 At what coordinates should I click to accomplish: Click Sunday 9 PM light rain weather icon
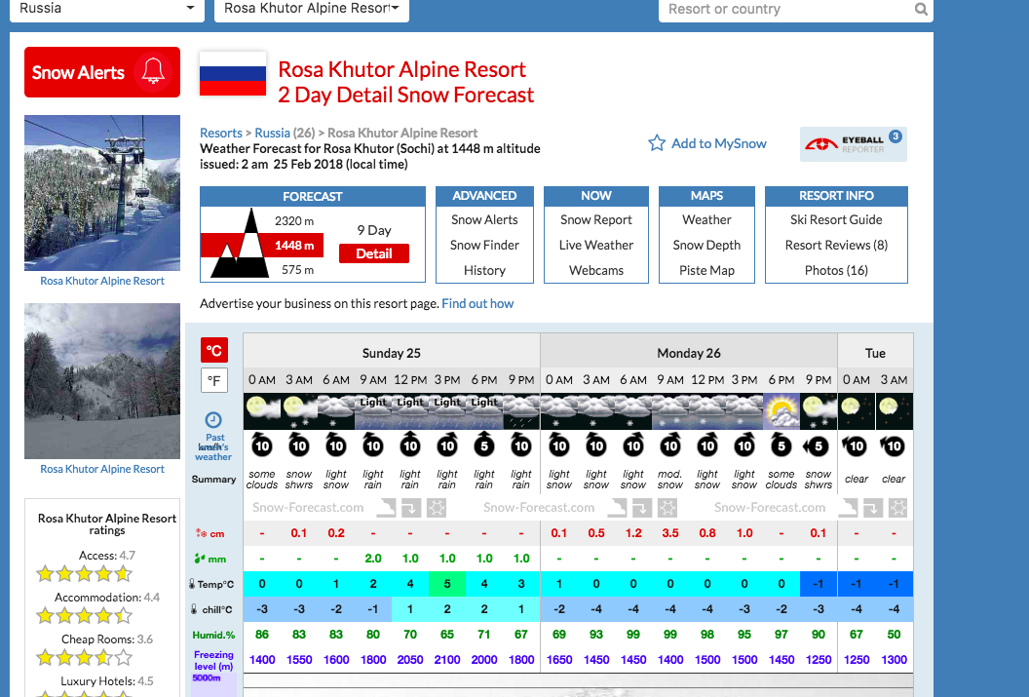(x=521, y=411)
